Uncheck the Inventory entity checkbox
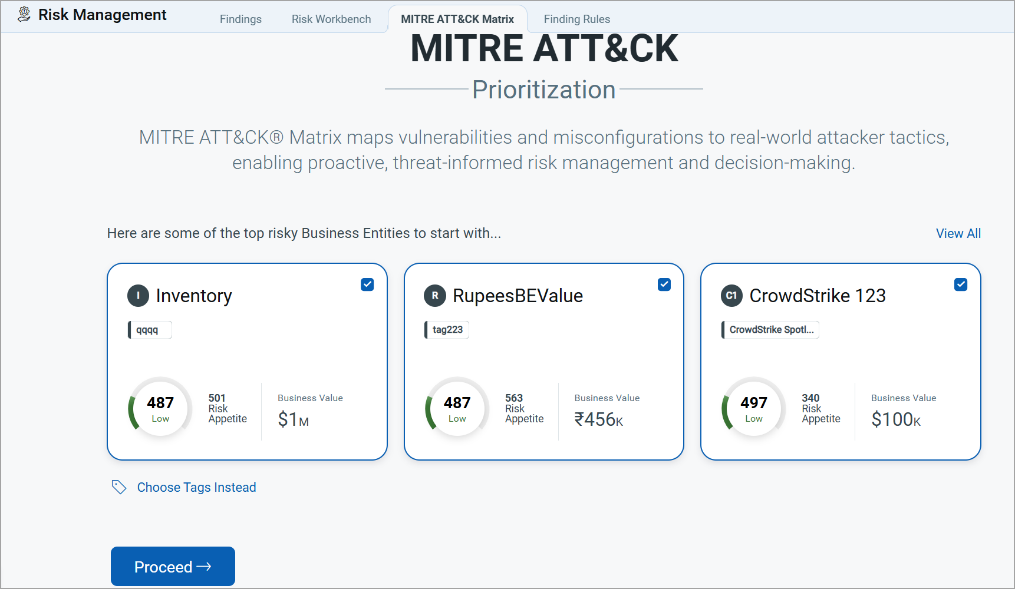The image size is (1015, 589). [x=367, y=284]
